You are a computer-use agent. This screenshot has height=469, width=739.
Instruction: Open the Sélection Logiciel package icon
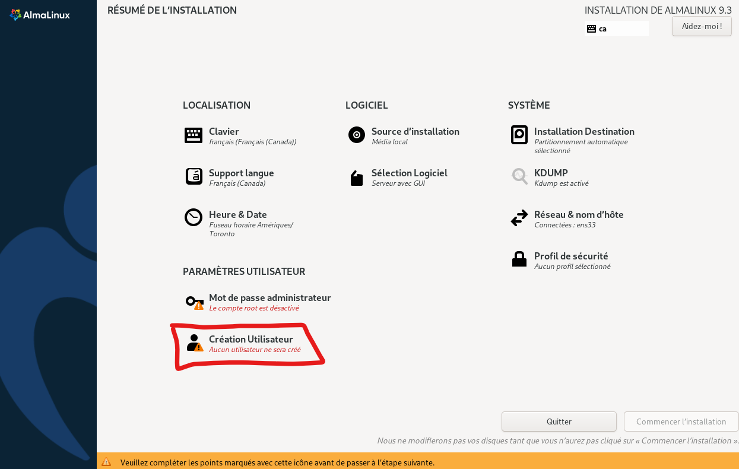[356, 178]
